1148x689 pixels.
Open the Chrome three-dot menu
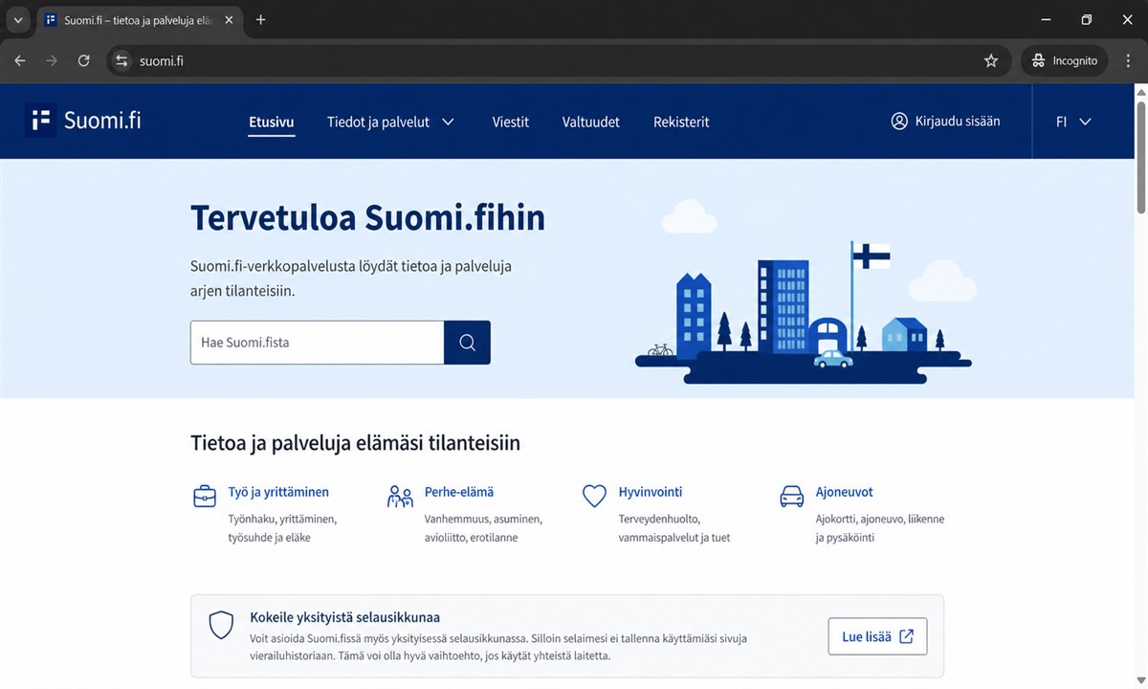pyautogui.click(x=1130, y=60)
